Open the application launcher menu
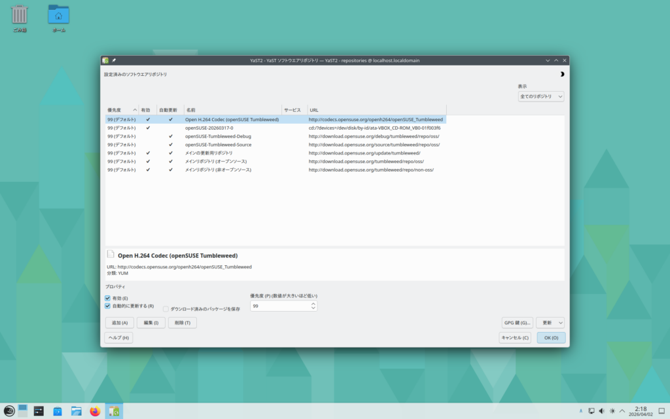670x419 pixels. [9, 411]
